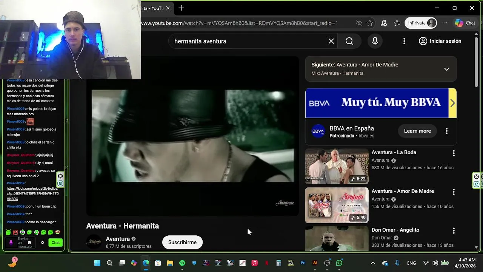Viewport: 483px width, 272px height.
Task: Play Aventura - La Boda thumbnail
Action: pos(337,166)
